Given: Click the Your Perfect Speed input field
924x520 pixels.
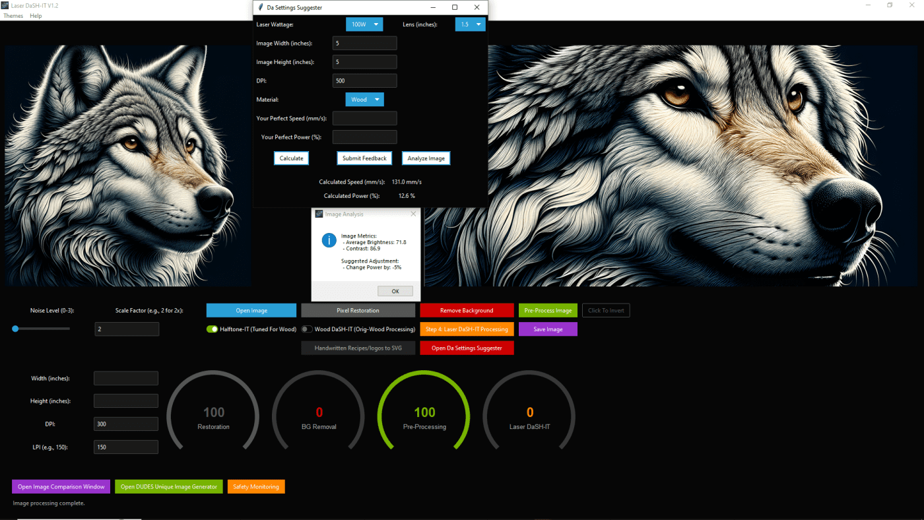Looking at the screenshot, I should point(365,118).
